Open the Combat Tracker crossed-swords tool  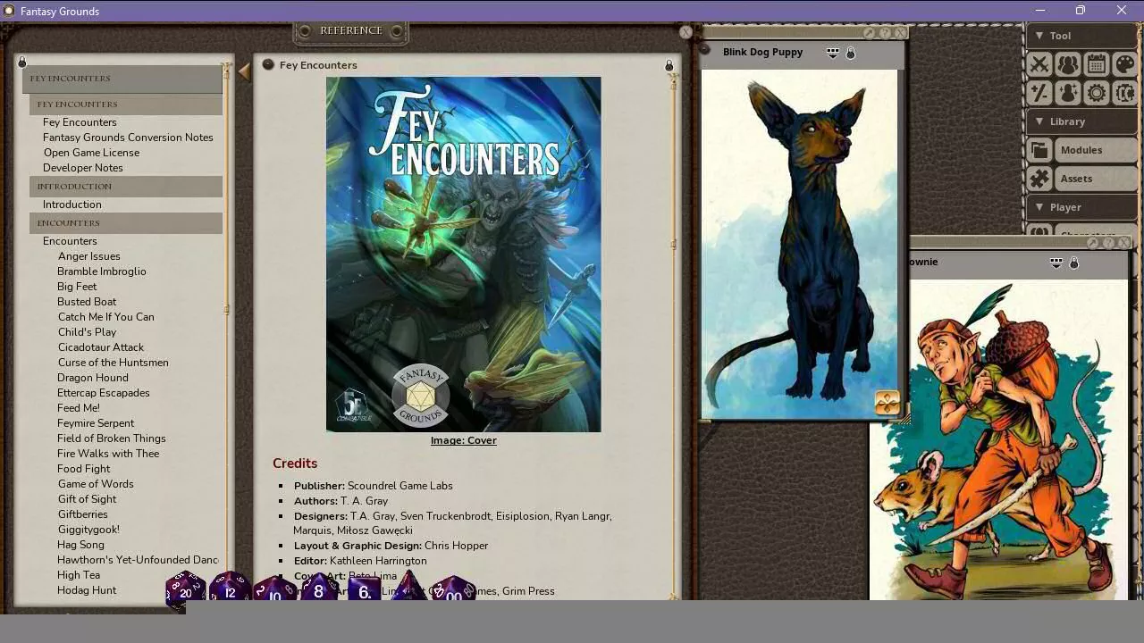(x=1039, y=64)
